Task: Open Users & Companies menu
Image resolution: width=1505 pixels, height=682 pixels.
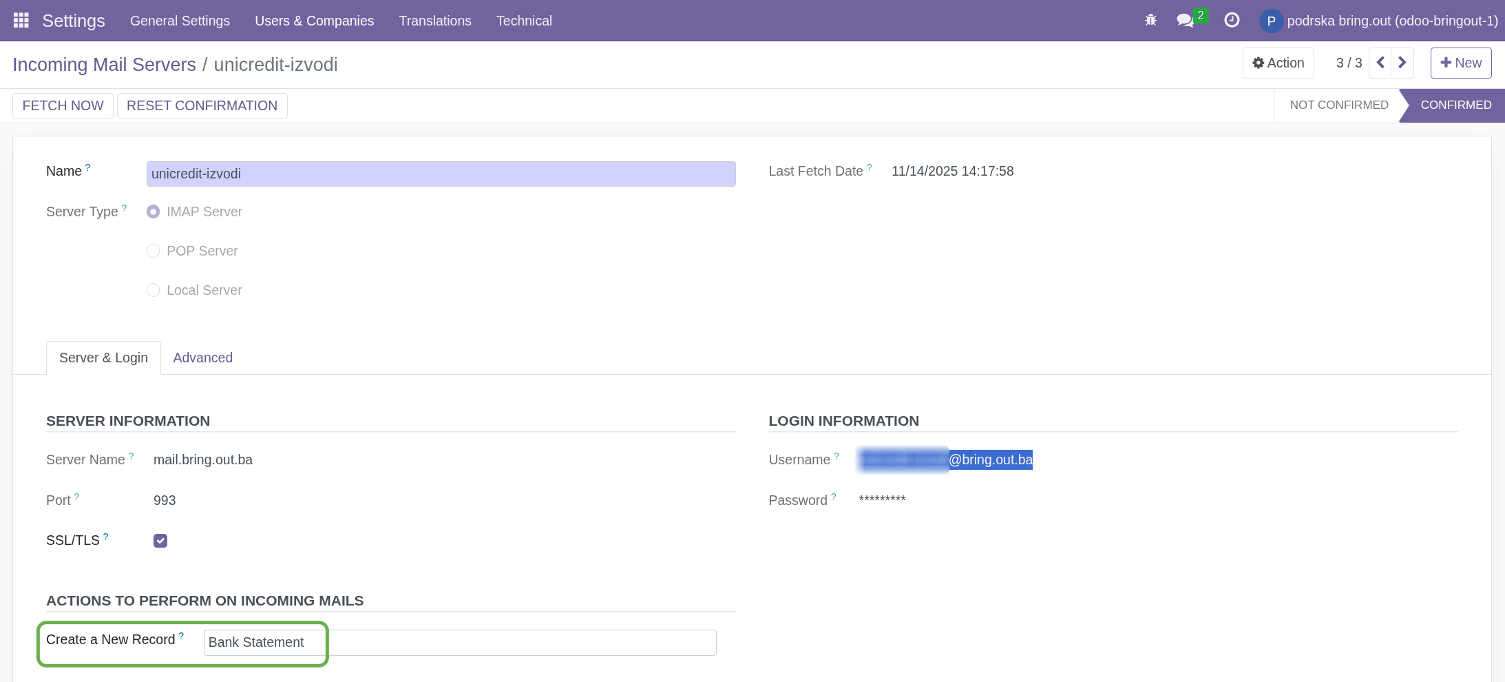Action: 314,21
